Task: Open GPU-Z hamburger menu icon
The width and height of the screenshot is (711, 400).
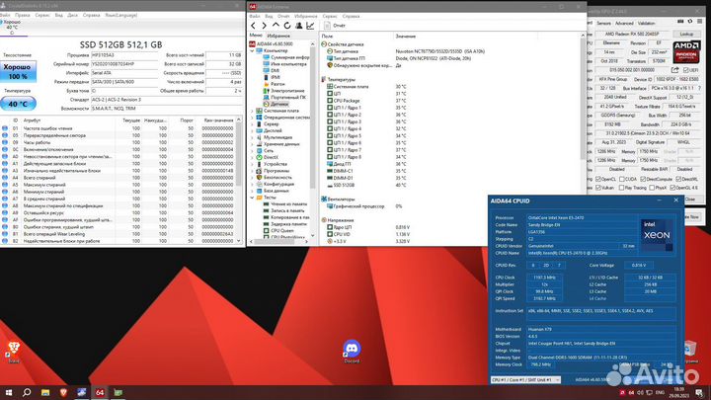Action: [x=700, y=22]
